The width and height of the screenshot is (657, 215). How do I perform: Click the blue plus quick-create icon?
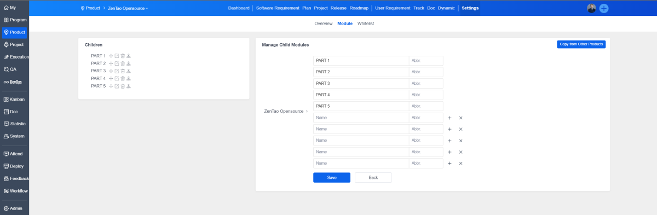click(x=604, y=8)
